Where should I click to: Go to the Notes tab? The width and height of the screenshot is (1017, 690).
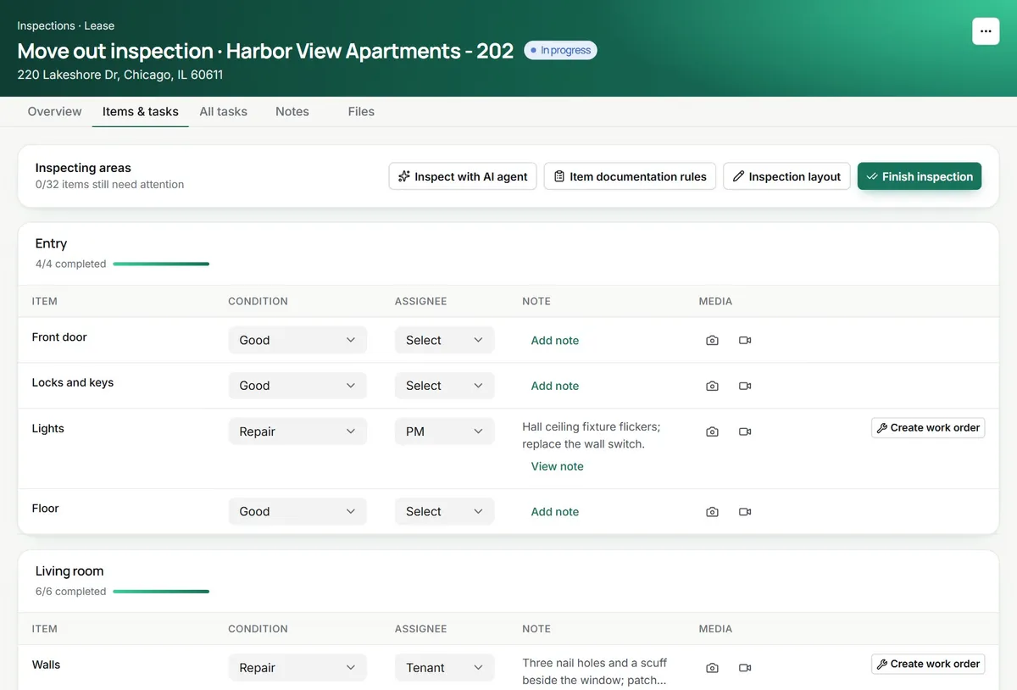click(x=292, y=111)
